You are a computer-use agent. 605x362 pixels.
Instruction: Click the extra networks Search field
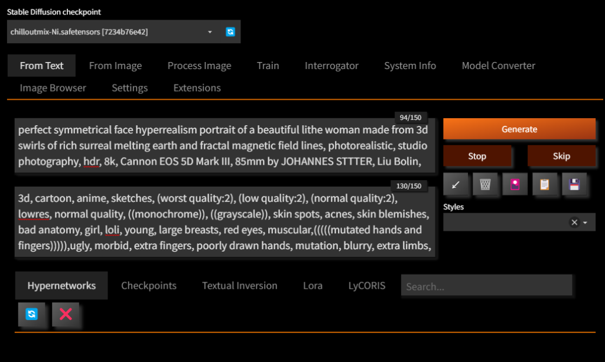pos(487,286)
